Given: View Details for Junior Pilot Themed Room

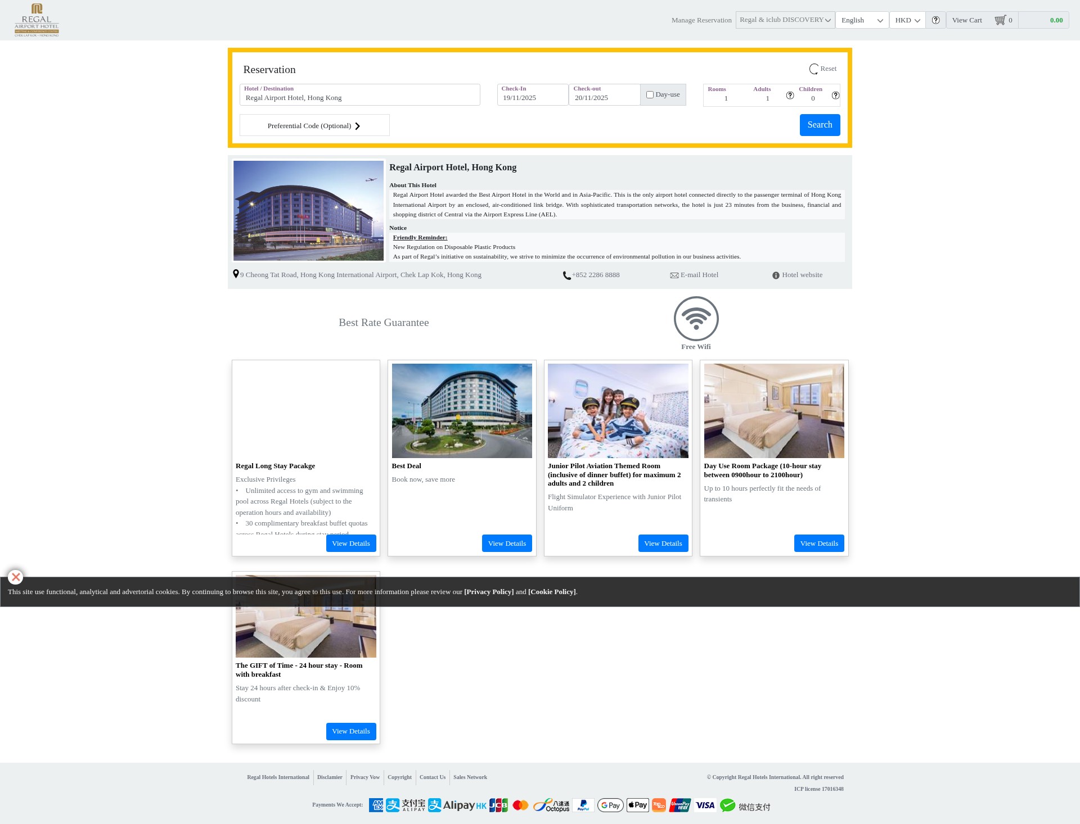Looking at the screenshot, I should click(663, 544).
